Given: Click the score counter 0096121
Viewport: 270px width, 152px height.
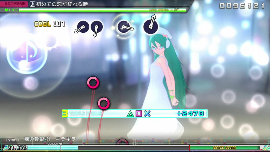Looking at the screenshot, I should (242, 6).
